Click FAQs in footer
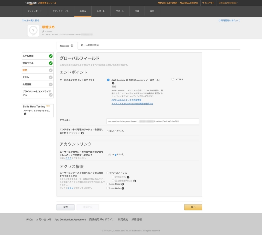Viewport: 262px width, 235px height. tap(30, 220)
